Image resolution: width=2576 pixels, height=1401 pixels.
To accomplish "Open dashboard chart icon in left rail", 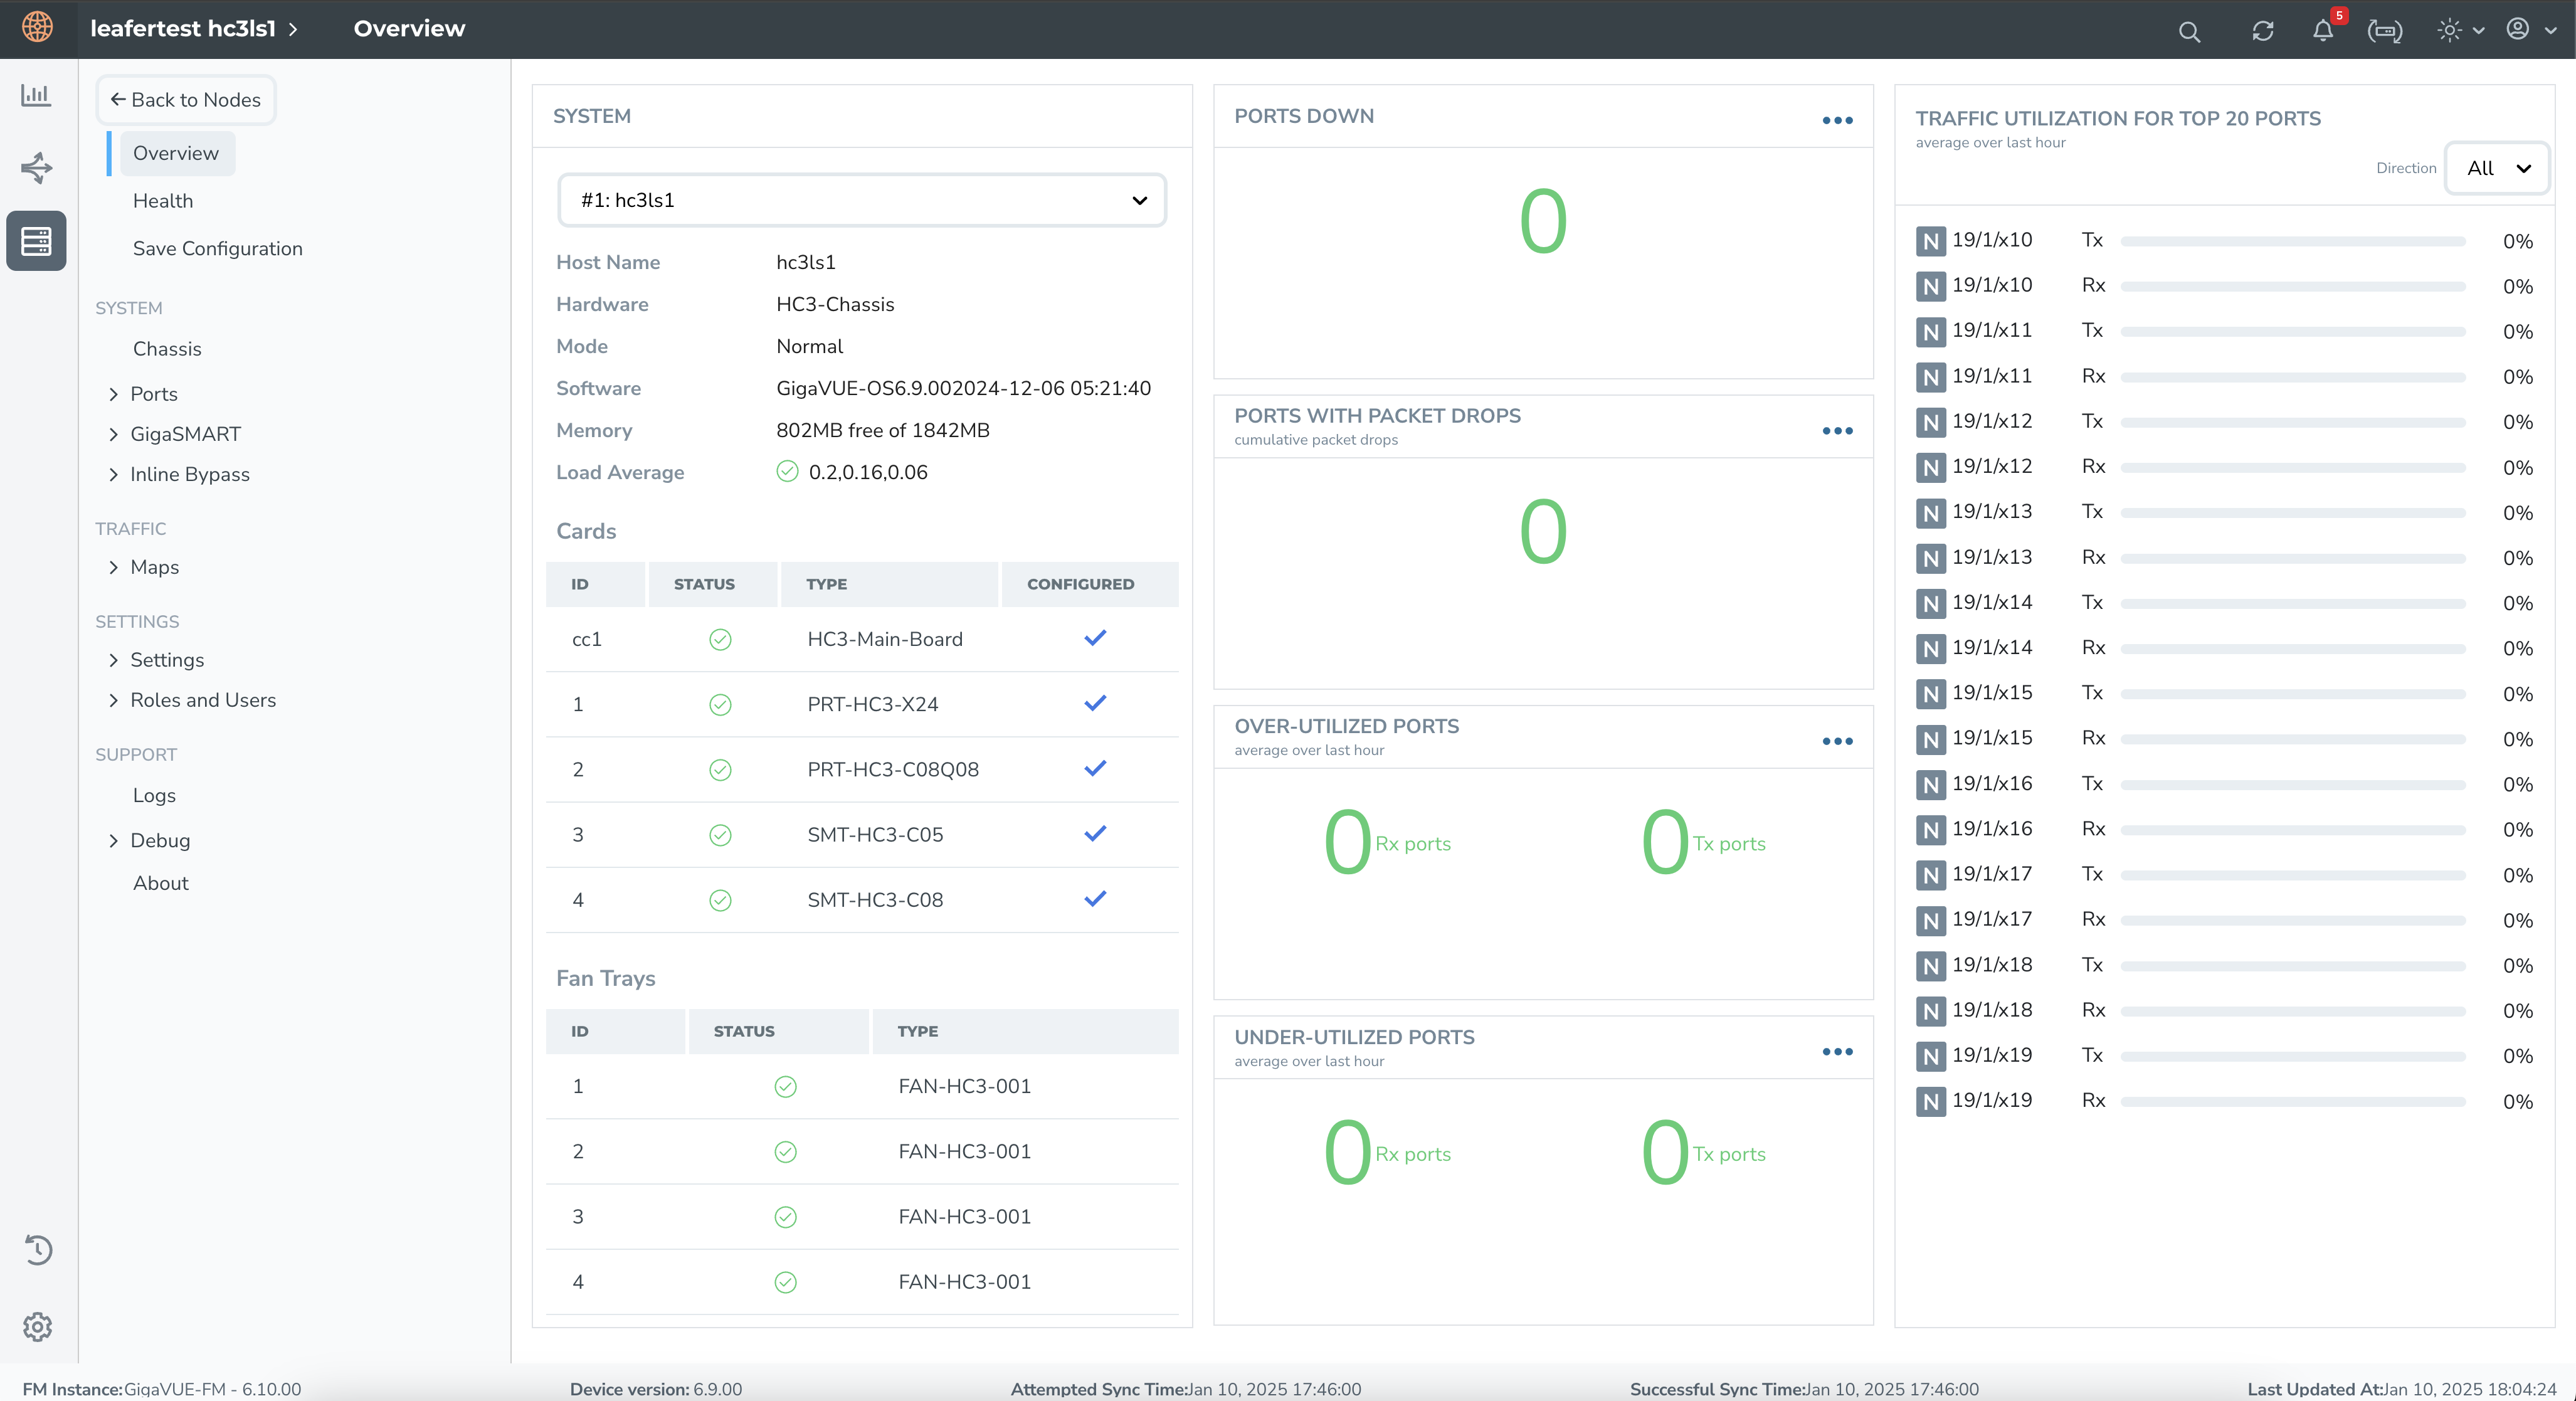I will pos(36,96).
